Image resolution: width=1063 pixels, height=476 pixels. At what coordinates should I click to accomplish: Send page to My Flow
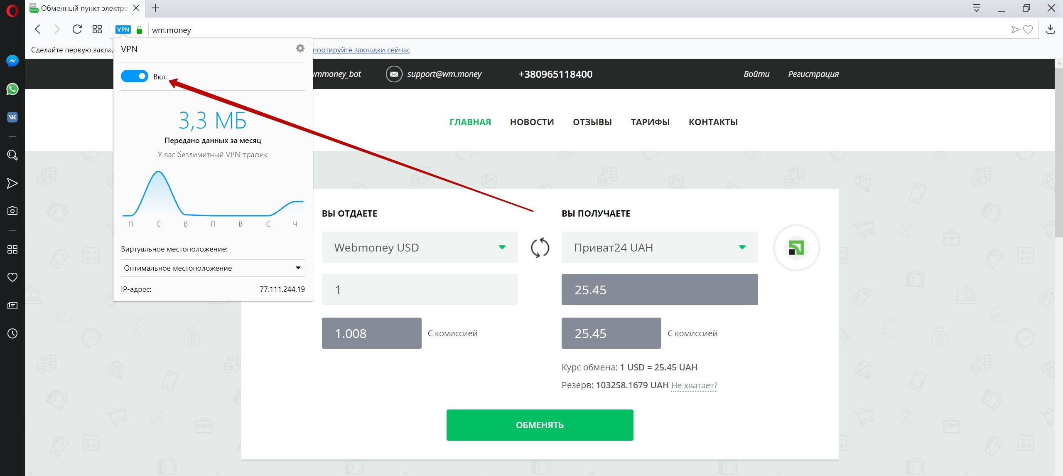(x=1015, y=30)
